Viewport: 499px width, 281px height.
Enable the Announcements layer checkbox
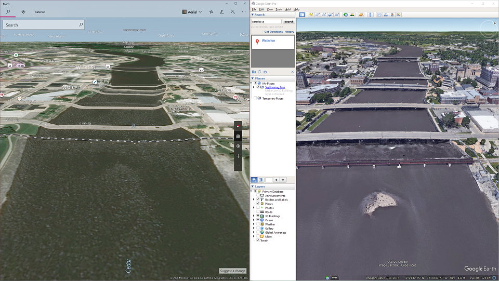click(x=258, y=195)
